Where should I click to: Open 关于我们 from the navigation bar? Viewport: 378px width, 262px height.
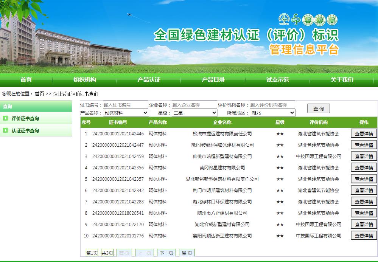(342, 80)
